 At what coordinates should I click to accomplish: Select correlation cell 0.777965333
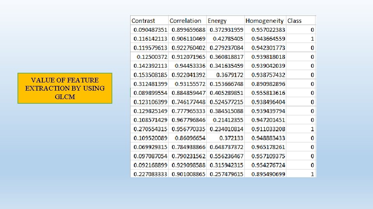click(x=187, y=111)
